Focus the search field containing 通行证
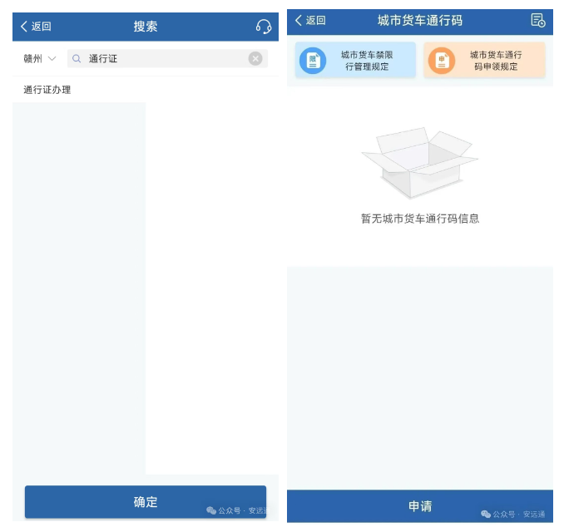 coord(166,59)
